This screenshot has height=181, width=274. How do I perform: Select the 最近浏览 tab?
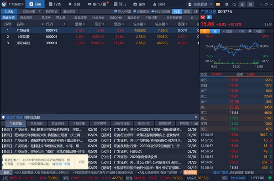click(69, 11)
